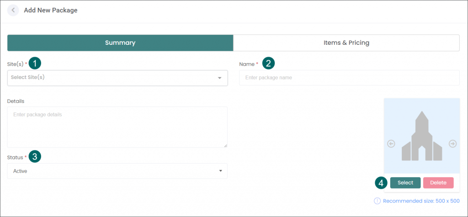Viewport: 468px width, 217px height.
Task: Click the Recommended size 500 x 500 text
Action: [421, 201]
